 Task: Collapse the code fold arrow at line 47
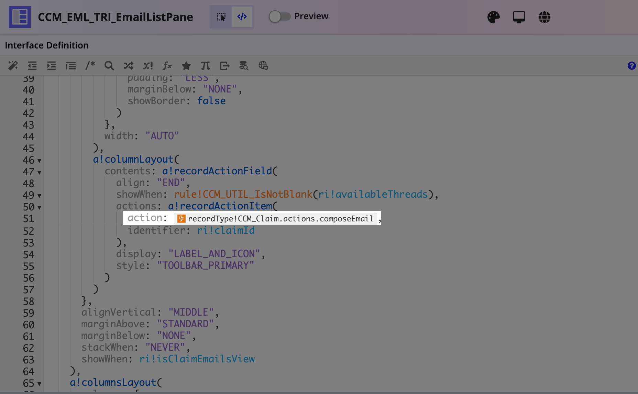click(39, 173)
